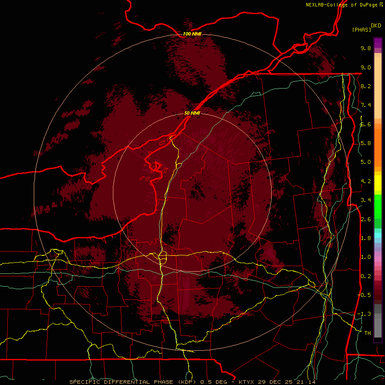Click the 8.2 legend value
The height and width of the screenshot is (385, 385).
tap(366, 86)
